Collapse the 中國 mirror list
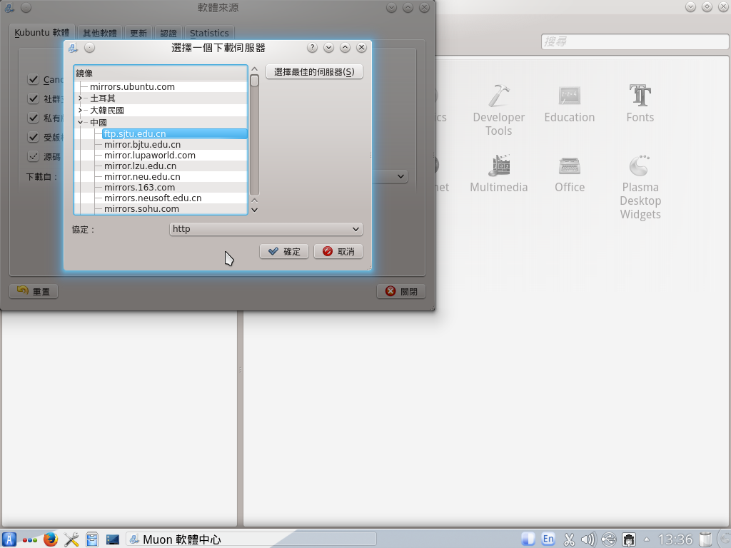The height and width of the screenshot is (548, 731). pyautogui.click(x=81, y=123)
